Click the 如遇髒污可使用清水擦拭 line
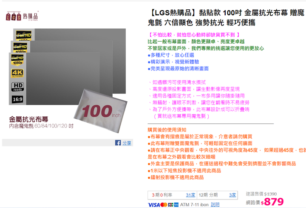 [177, 82]
